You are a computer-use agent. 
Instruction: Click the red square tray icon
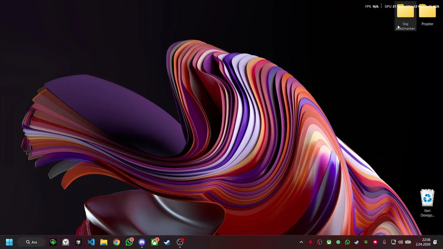tap(375, 242)
